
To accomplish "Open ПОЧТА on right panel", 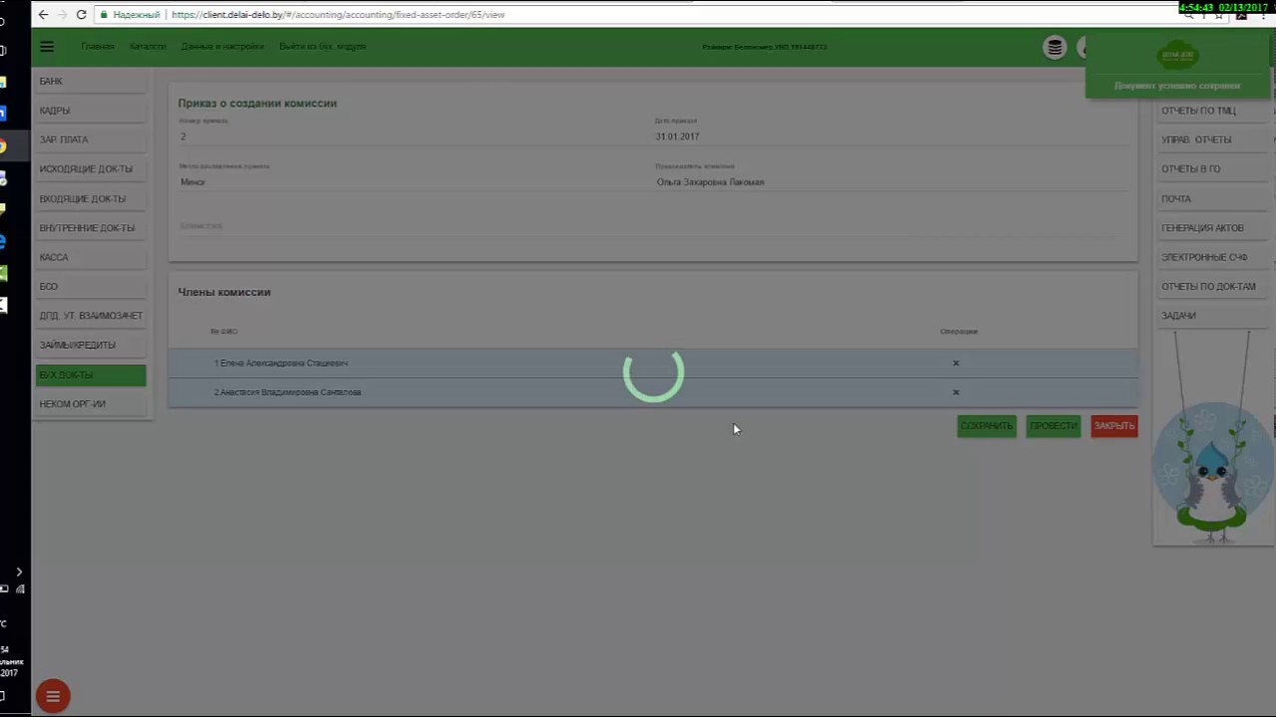I will [1211, 198].
